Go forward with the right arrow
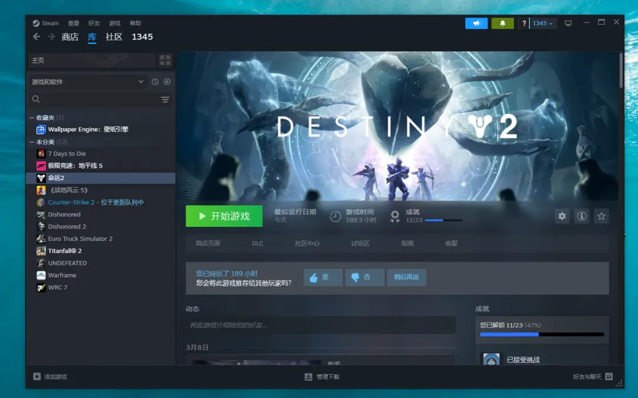Image resolution: width=638 pixels, height=398 pixels. (51, 37)
